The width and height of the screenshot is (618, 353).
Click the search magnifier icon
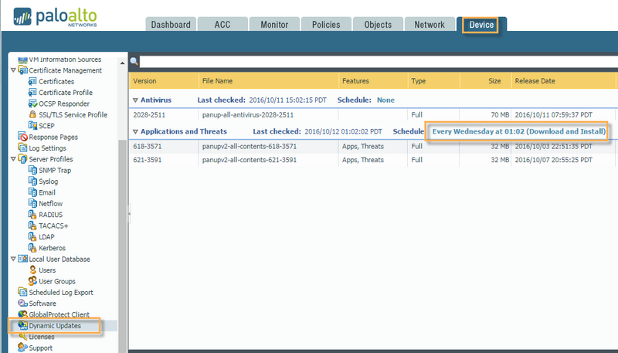134,61
